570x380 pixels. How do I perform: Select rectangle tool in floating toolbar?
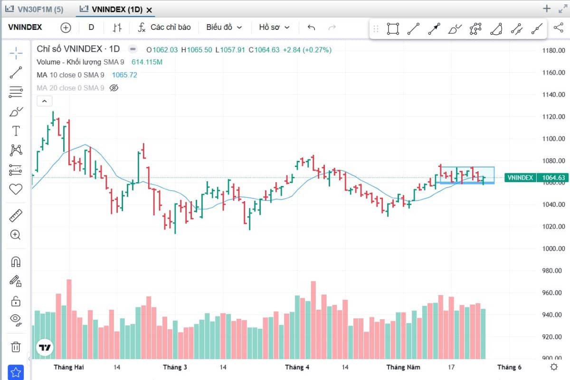click(393, 29)
